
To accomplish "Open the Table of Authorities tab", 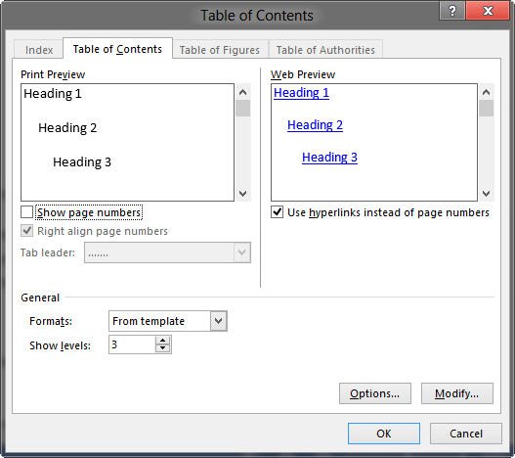I will (x=325, y=50).
